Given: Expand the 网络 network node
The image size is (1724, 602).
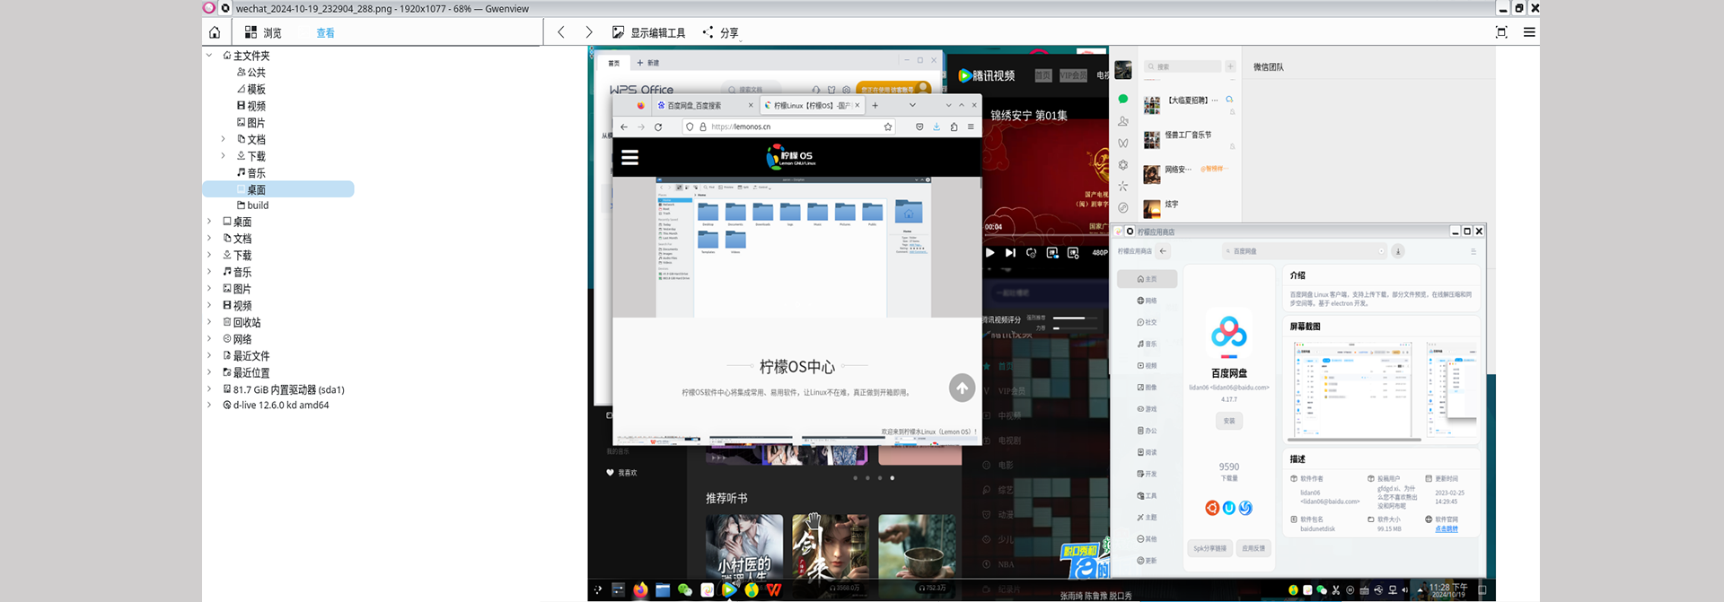Looking at the screenshot, I should [209, 339].
